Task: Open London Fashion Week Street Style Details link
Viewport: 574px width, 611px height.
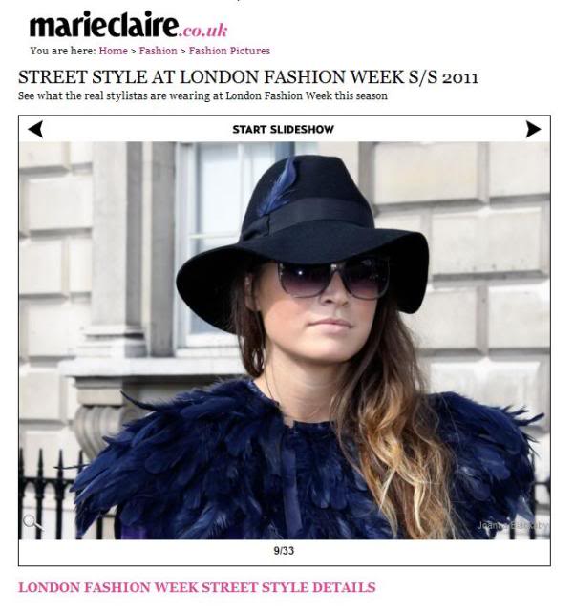Action: click(197, 587)
